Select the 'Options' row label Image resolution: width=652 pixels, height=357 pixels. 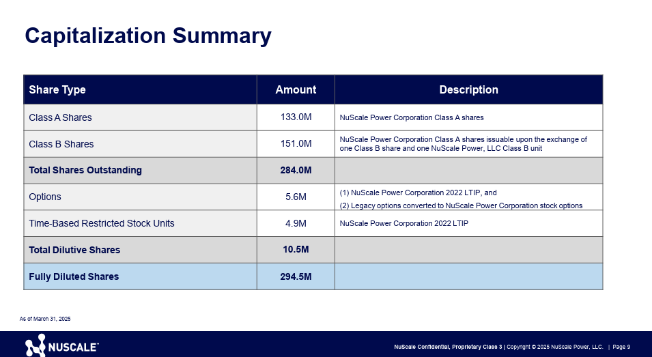click(x=45, y=197)
